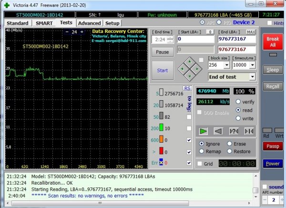286x208 pixels.
Task: Toggle the sound checkbox
Action: (265, 187)
